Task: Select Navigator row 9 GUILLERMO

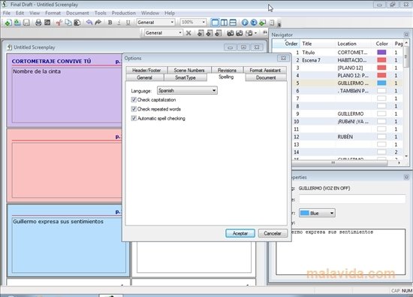Action: (347, 114)
